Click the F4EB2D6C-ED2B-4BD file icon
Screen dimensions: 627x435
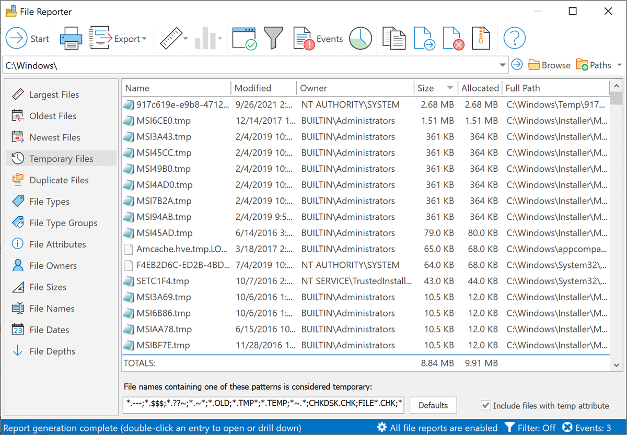pos(129,265)
